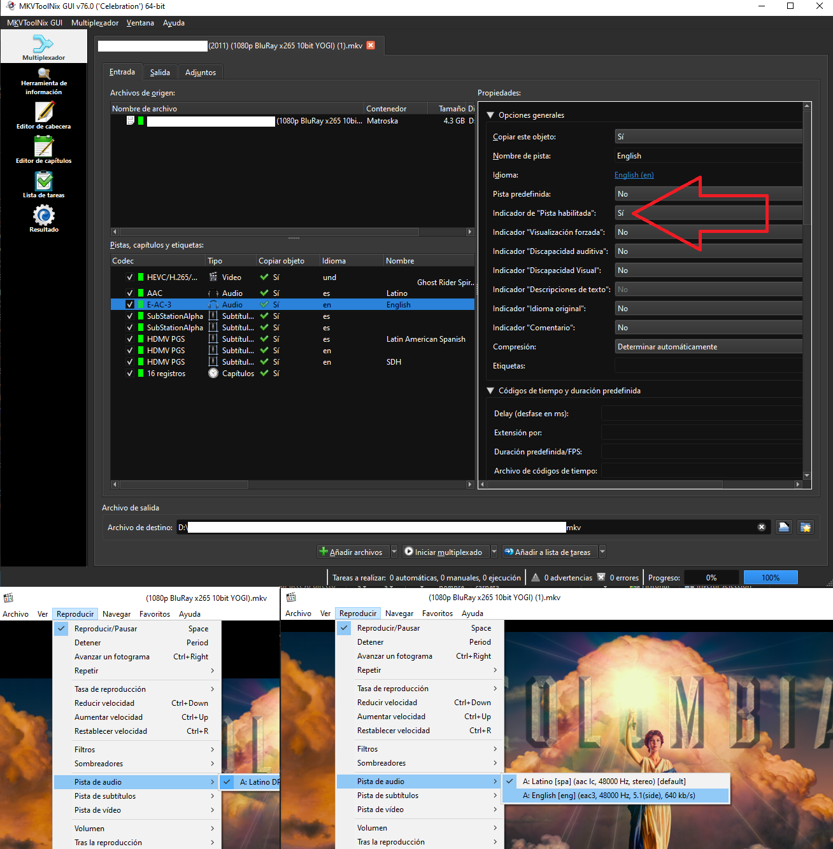Click the green copy checkmark in the 16 registros row
833x849 pixels.
[x=264, y=374]
